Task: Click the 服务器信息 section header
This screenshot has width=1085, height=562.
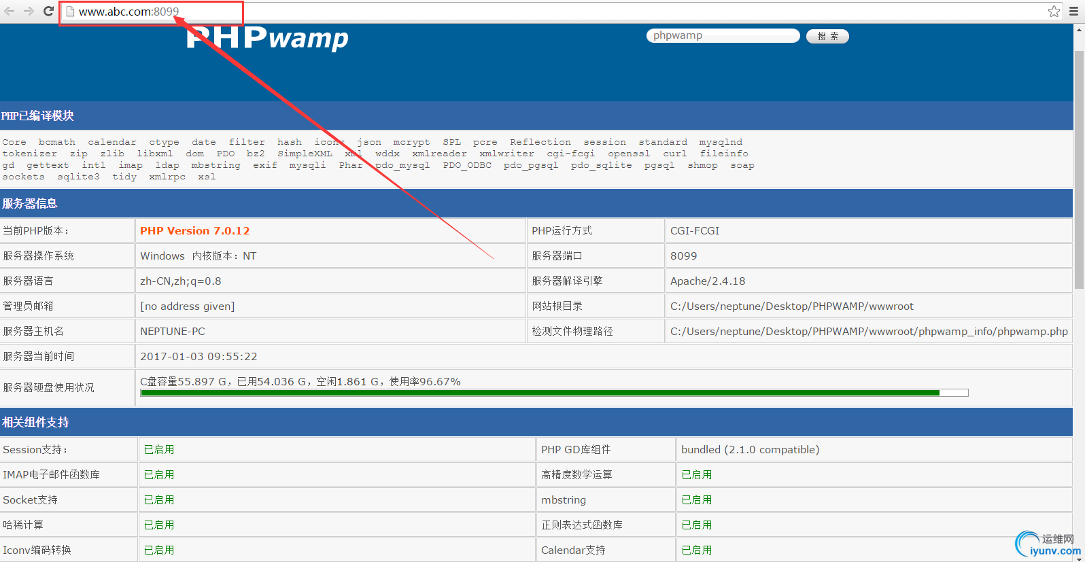Action: 536,203
